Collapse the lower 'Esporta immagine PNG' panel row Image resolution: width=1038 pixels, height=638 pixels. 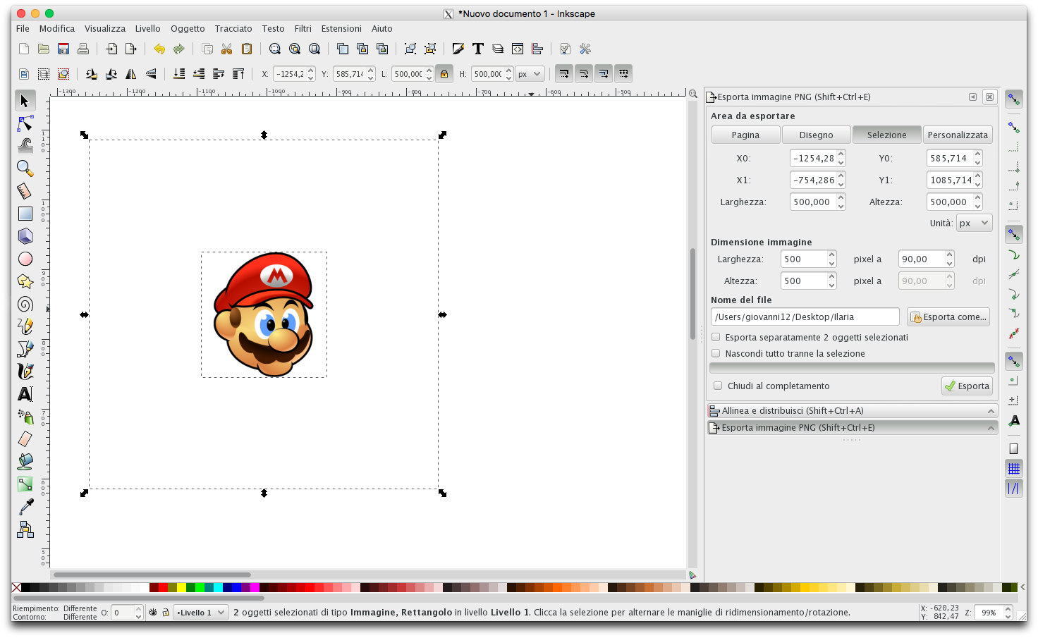pos(991,428)
